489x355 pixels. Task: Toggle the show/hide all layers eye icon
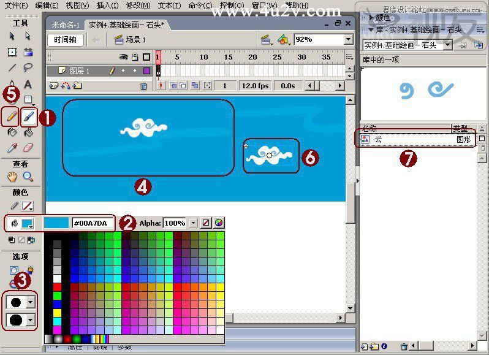click(123, 57)
